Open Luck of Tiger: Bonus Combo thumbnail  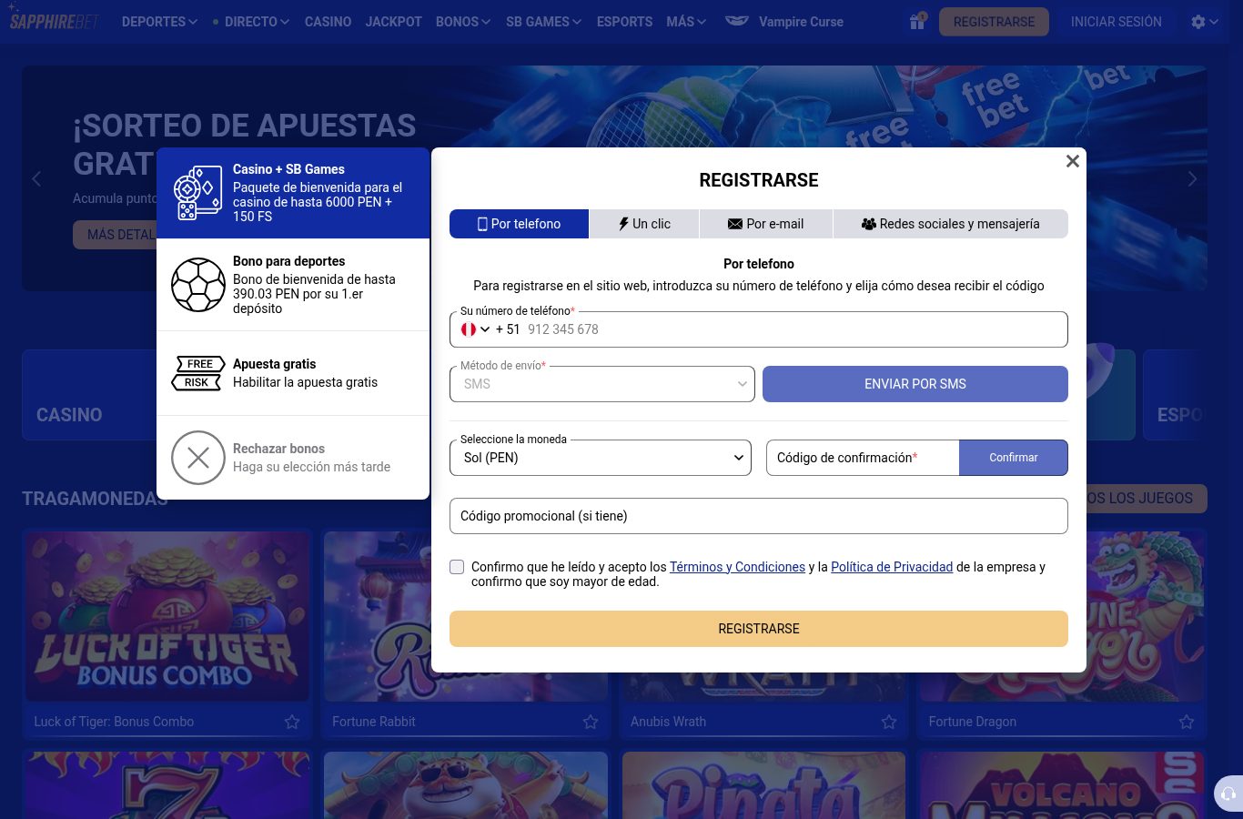pyautogui.click(x=167, y=616)
